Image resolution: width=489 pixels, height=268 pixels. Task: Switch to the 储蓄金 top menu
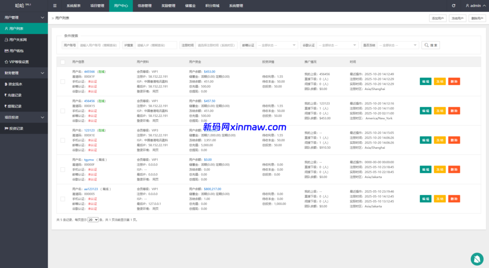coord(190,6)
